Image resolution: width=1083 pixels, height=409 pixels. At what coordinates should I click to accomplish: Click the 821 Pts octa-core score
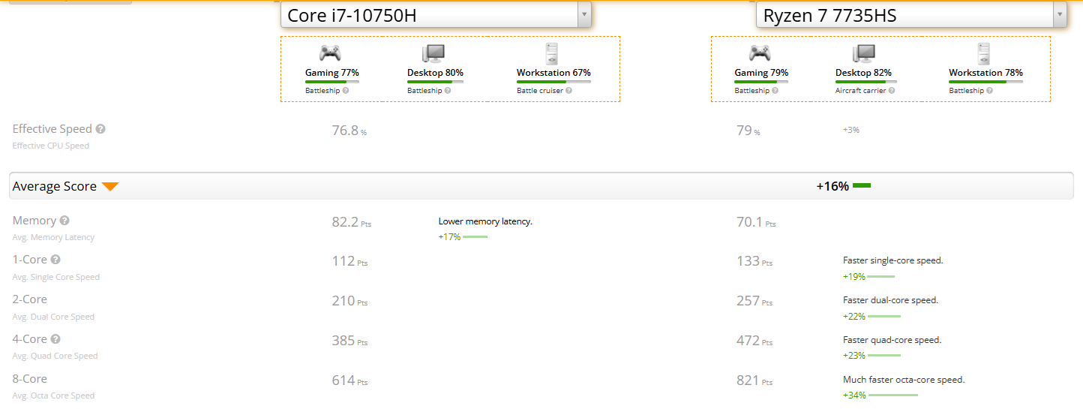coord(754,380)
